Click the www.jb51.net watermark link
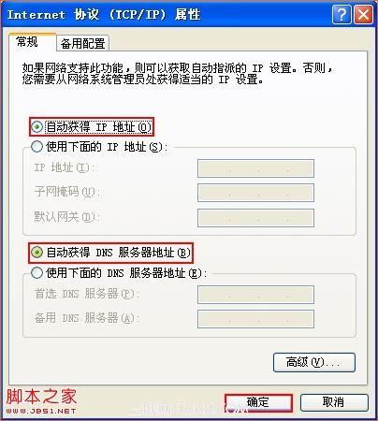The width and height of the screenshot is (378, 421). point(41,411)
